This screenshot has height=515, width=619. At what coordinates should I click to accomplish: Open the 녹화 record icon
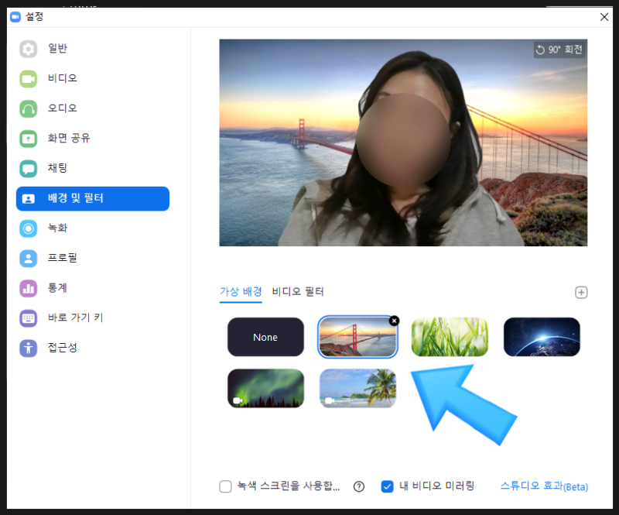(28, 228)
